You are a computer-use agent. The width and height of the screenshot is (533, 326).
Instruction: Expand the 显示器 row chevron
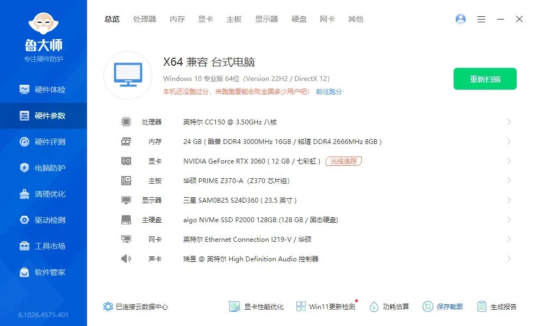click(509, 200)
